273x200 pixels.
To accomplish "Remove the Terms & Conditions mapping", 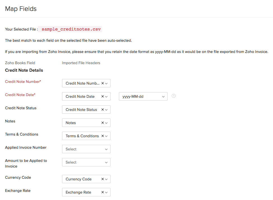I will click(102, 136).
